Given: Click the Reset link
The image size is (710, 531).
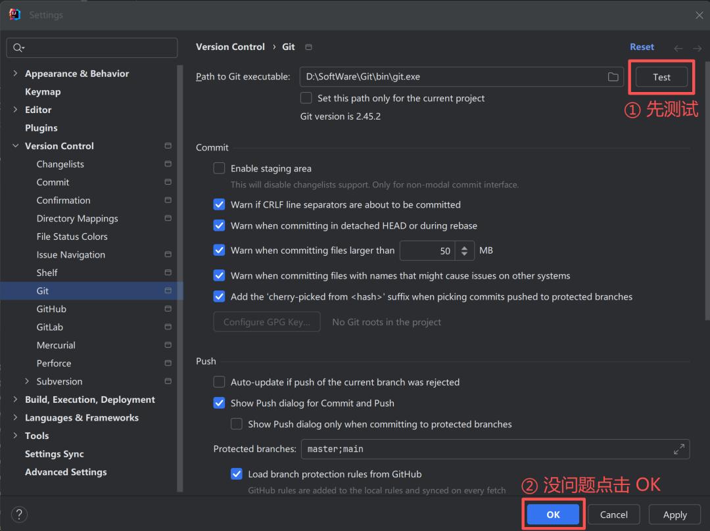Looking at the screenshot, I should point(642,47).
